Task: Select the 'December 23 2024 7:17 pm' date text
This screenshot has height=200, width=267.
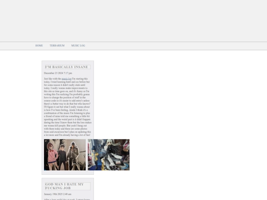Action: pyautogui.click(x=58, y=73)
